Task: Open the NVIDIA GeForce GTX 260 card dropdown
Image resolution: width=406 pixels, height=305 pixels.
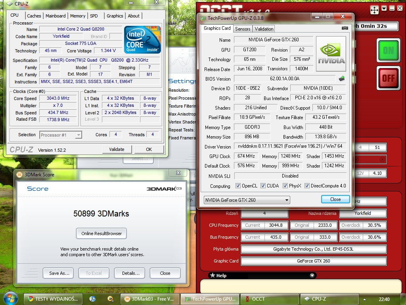Action: pos(247,200)
